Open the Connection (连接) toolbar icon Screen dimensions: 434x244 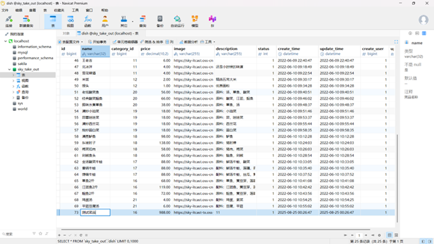click(x=9, y=21)
